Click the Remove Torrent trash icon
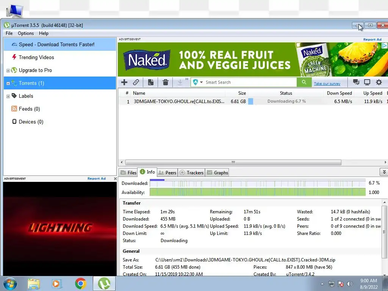 click(166, 82)
